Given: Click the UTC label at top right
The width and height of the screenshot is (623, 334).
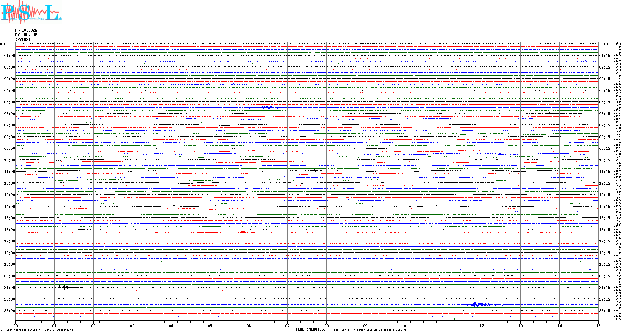Looking at the screenshot, I should click(606, 44).
